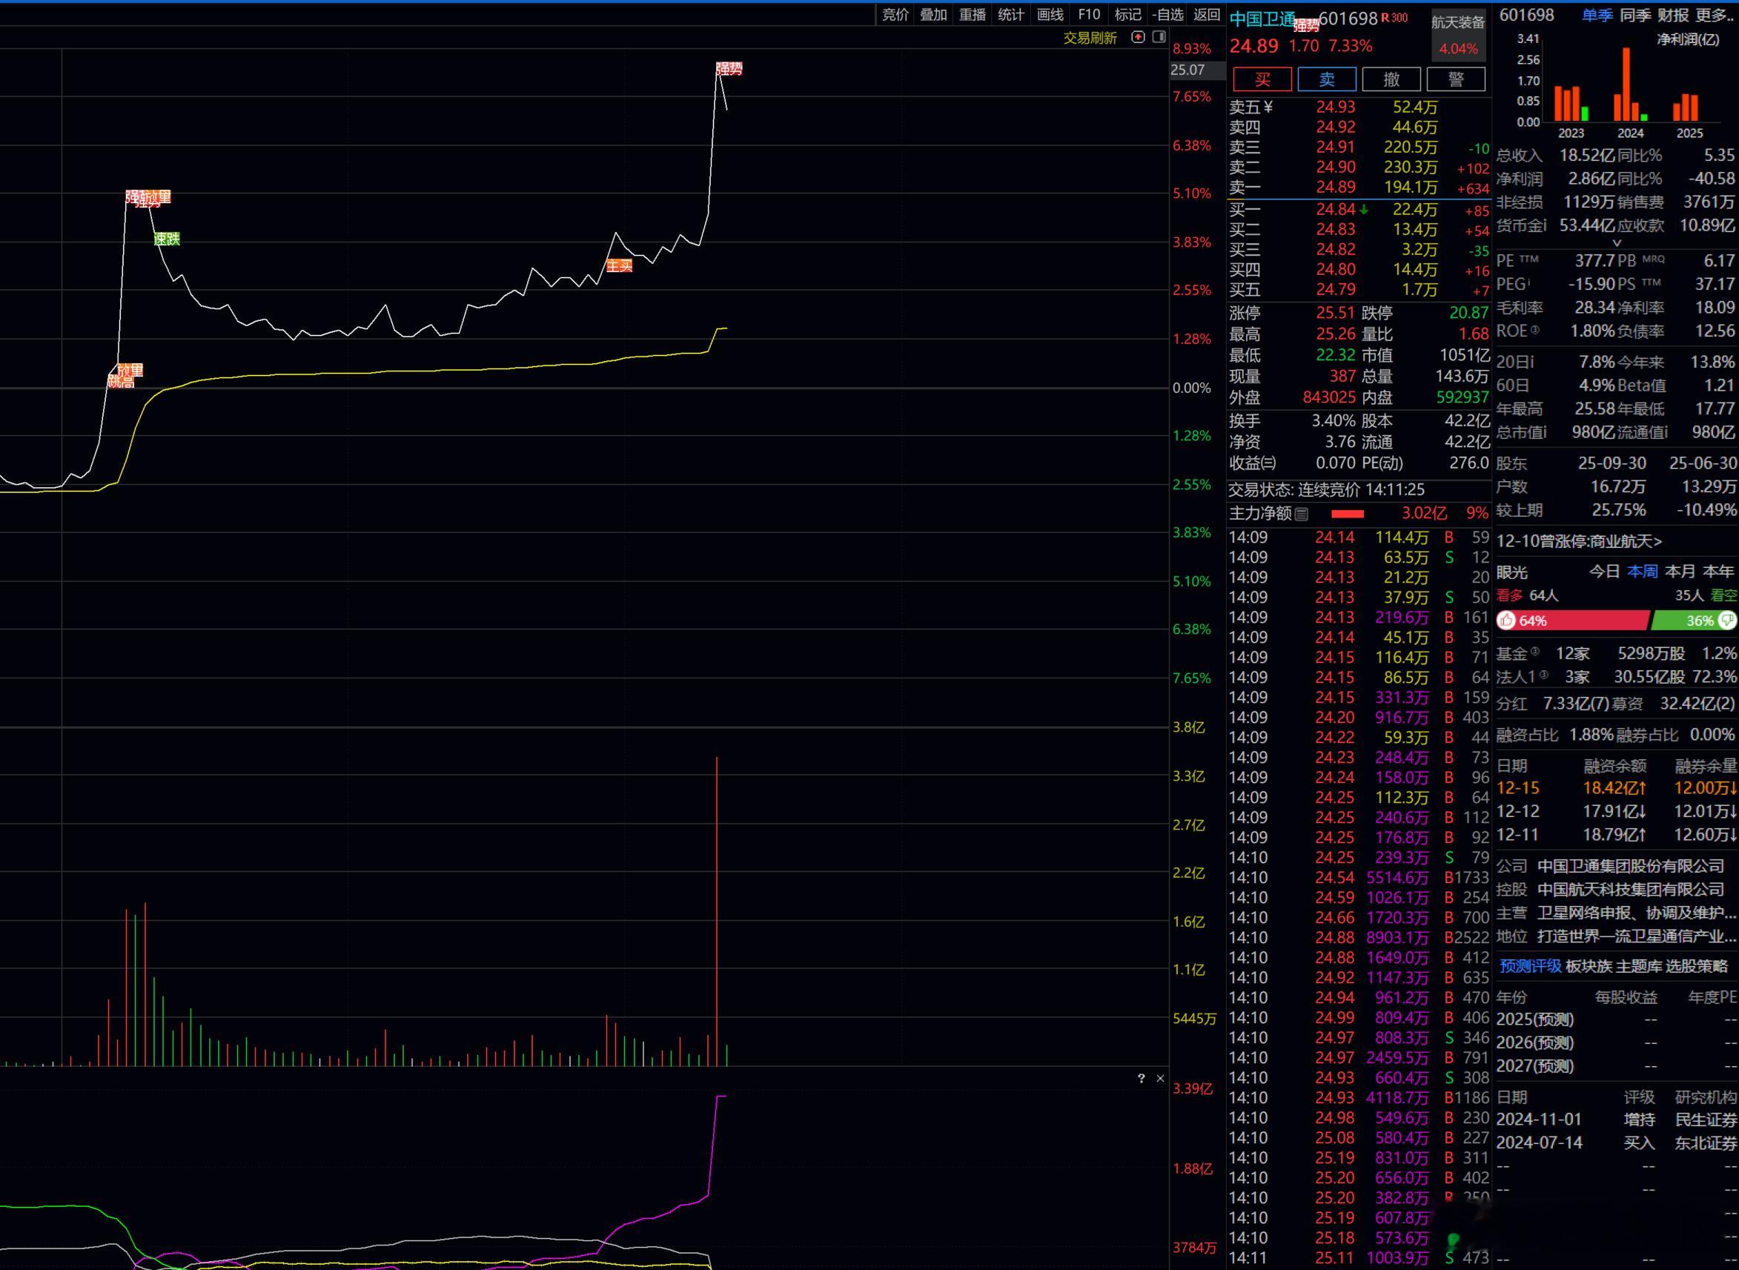This screenshot has height=1270, width=1739.
Task: Select the 单季 report period option
Action: coord(1597,16)
